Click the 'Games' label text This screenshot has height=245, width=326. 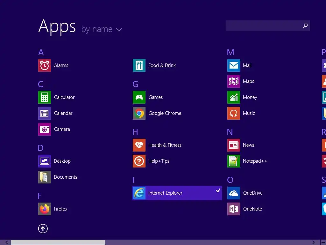pyautogui.click(x=156, y=97)
